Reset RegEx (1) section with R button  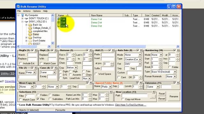pyautogui.click(x=36, y=50)
